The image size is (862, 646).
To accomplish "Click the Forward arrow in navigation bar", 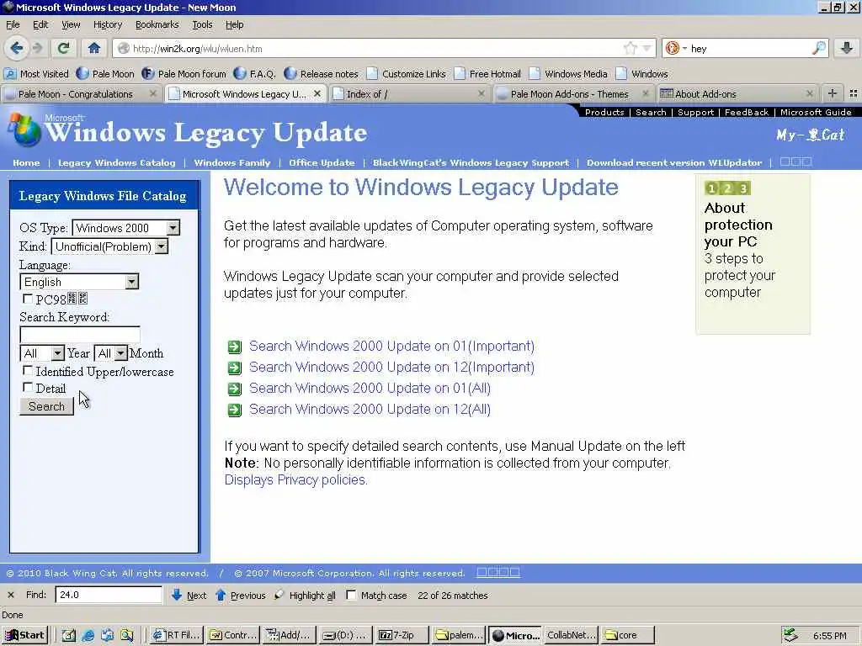I will click(x=37, y=48).
